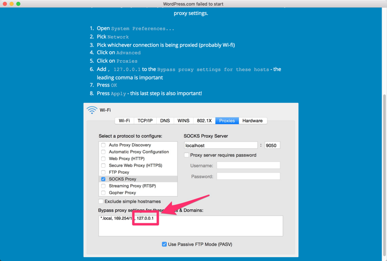Viewport: 387px width, 261px height.
Task: Open the TCP/IP tab
Action: pyautogui.click(x=145, y=121)
